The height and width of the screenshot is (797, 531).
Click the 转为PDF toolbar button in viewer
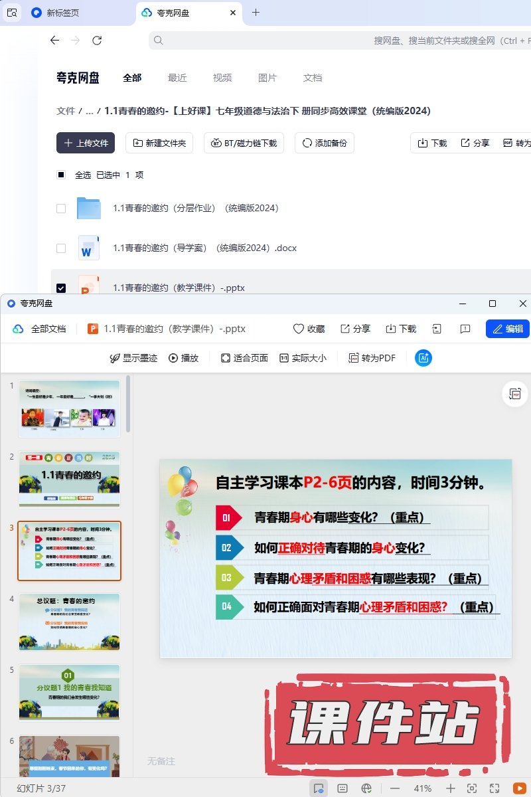(x=372, y=358)
